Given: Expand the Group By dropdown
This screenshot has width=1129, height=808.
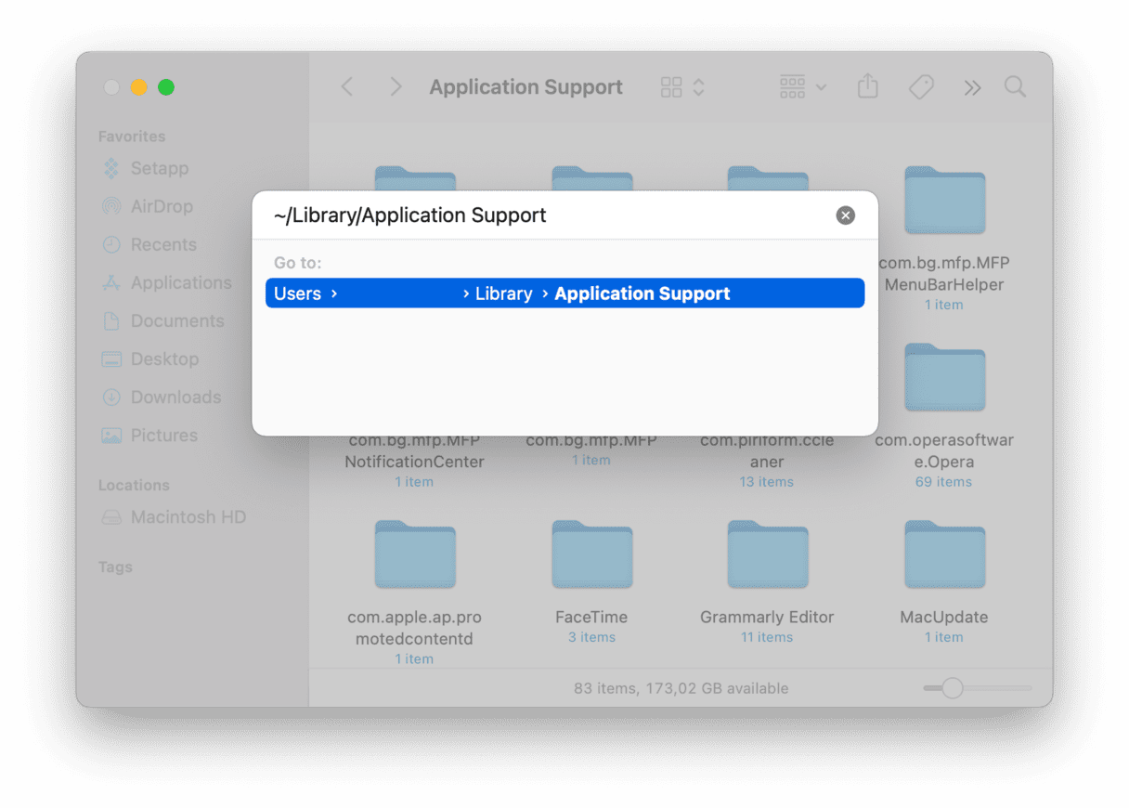Looking at the screenshot, I should tap(802, 87).
